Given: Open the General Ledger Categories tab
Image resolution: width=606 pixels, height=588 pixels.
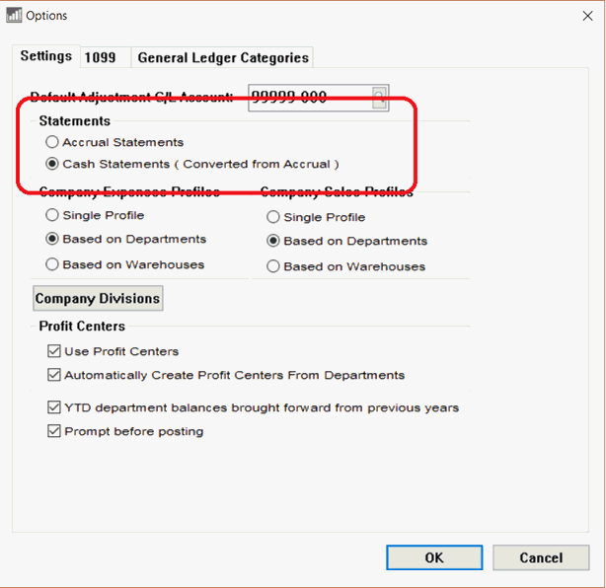Looking at the screenshot, I should (x=223, y=57).
